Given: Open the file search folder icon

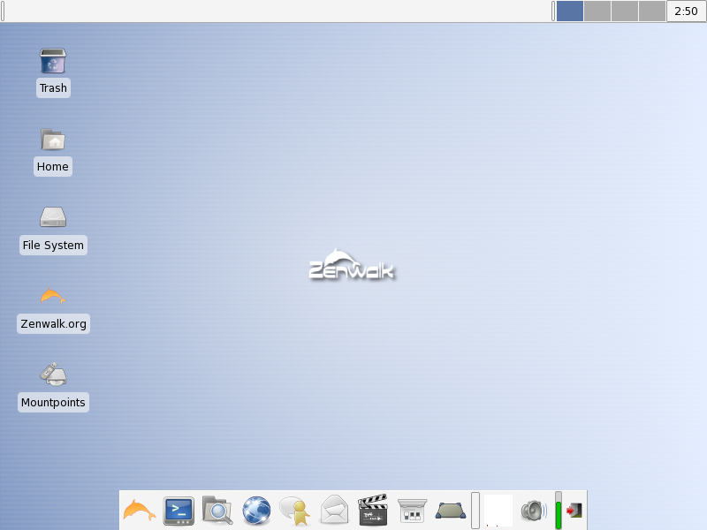Looking at the screenshot, I should [217, 511].
